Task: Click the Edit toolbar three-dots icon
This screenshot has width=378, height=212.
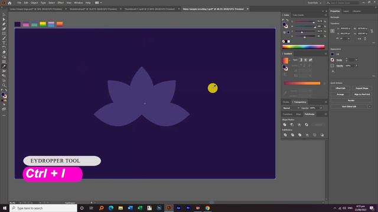Action: [x=4, y=115]
